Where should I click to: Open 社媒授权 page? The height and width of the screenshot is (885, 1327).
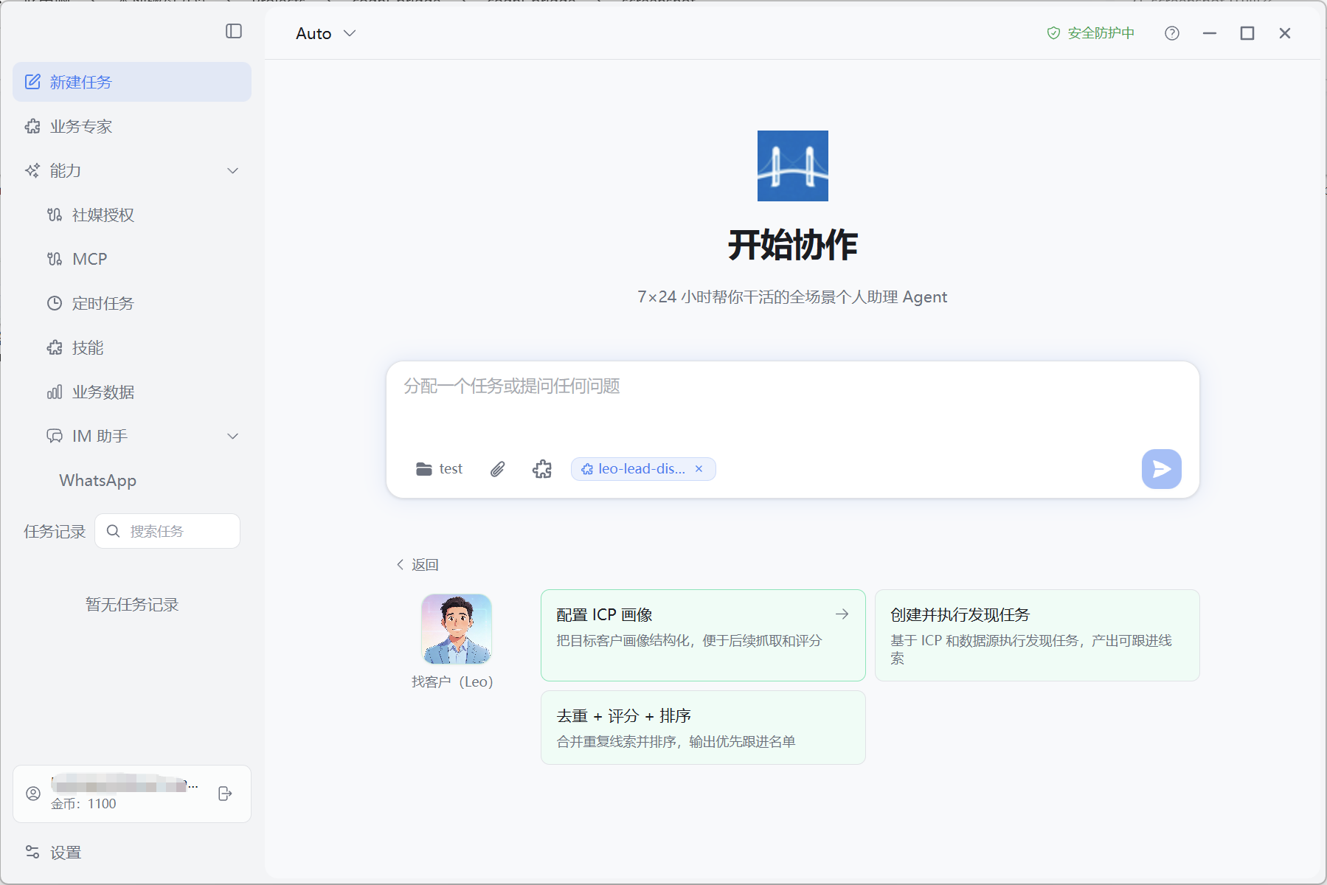click(x=132, y=215)
